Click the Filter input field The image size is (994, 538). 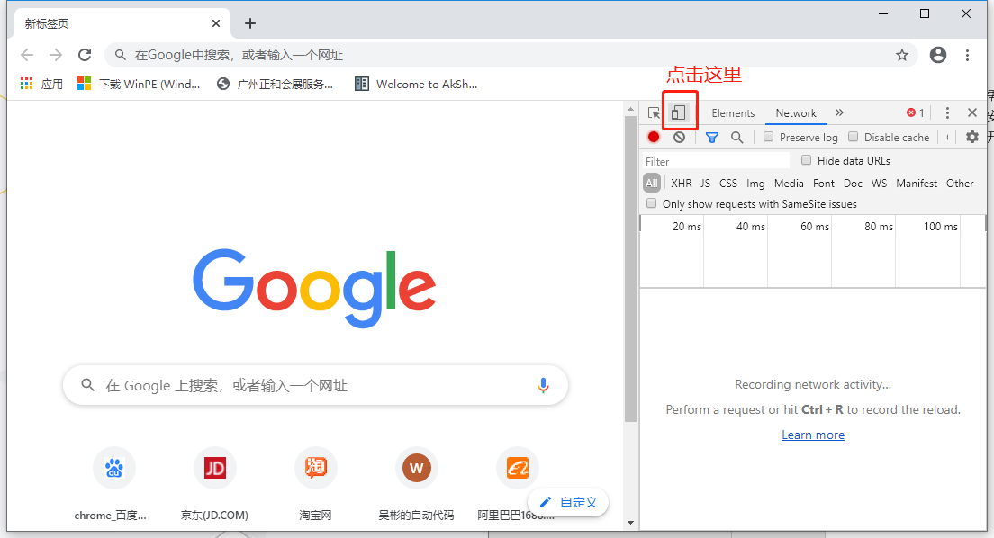pos(711,159)
